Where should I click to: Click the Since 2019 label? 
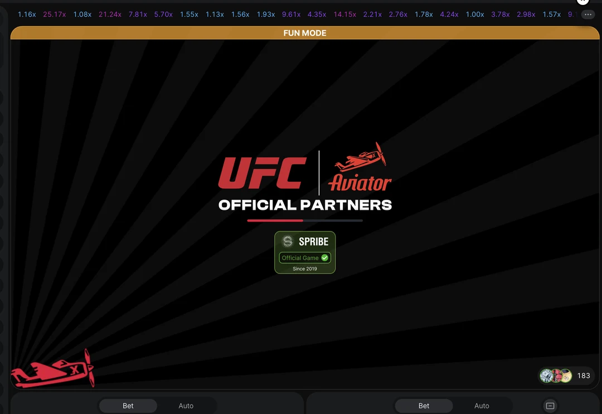point(305,269)
